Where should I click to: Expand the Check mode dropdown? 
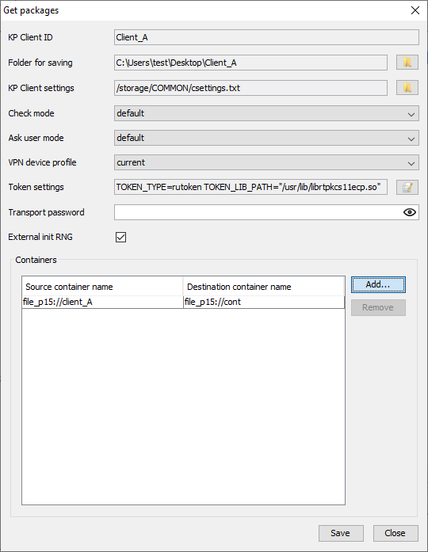[266, 113]
